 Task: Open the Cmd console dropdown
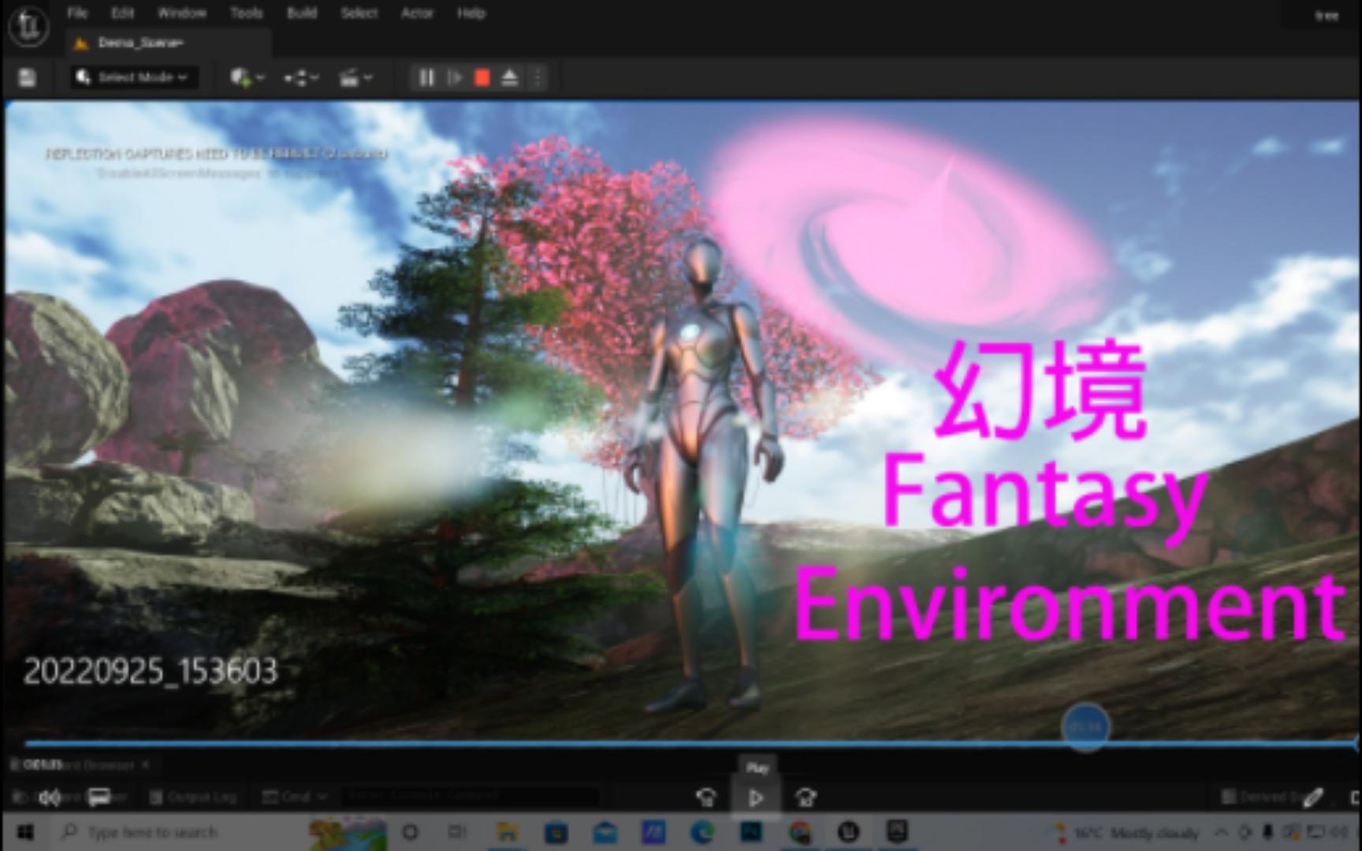[x=295, y=797]
